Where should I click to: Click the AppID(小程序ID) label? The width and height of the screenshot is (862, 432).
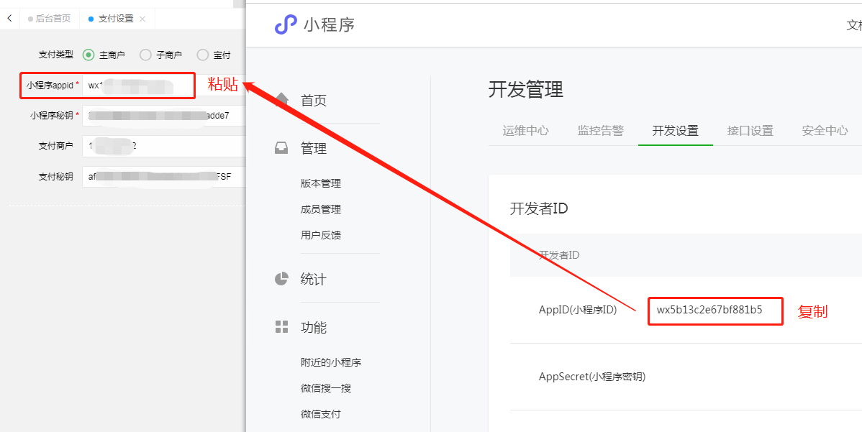578,310
